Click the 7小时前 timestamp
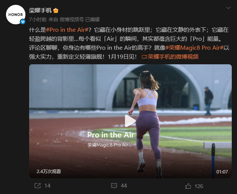 [x=38, y=19]
